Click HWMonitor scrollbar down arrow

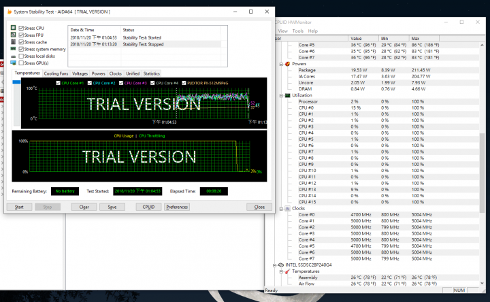click(483, 283)
